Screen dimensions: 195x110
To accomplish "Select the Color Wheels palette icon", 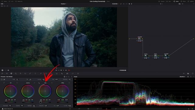I will coord(11,74).
